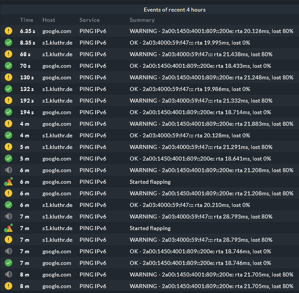Click summary with rta 21.291ms
The image size is (299, 293).
pos(201,147)
